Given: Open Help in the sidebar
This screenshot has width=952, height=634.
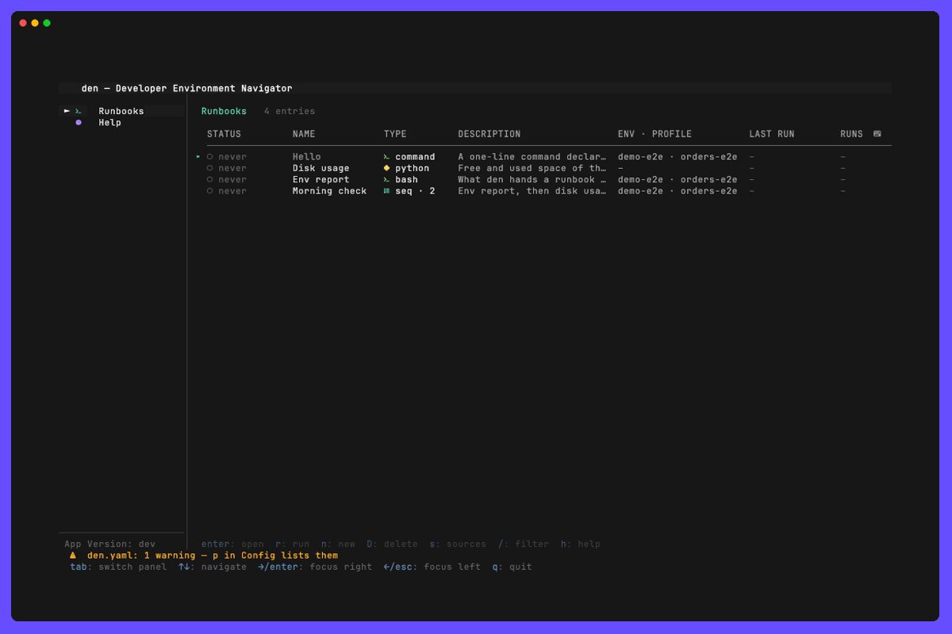Looking at the screenshot, I should 109,123.
